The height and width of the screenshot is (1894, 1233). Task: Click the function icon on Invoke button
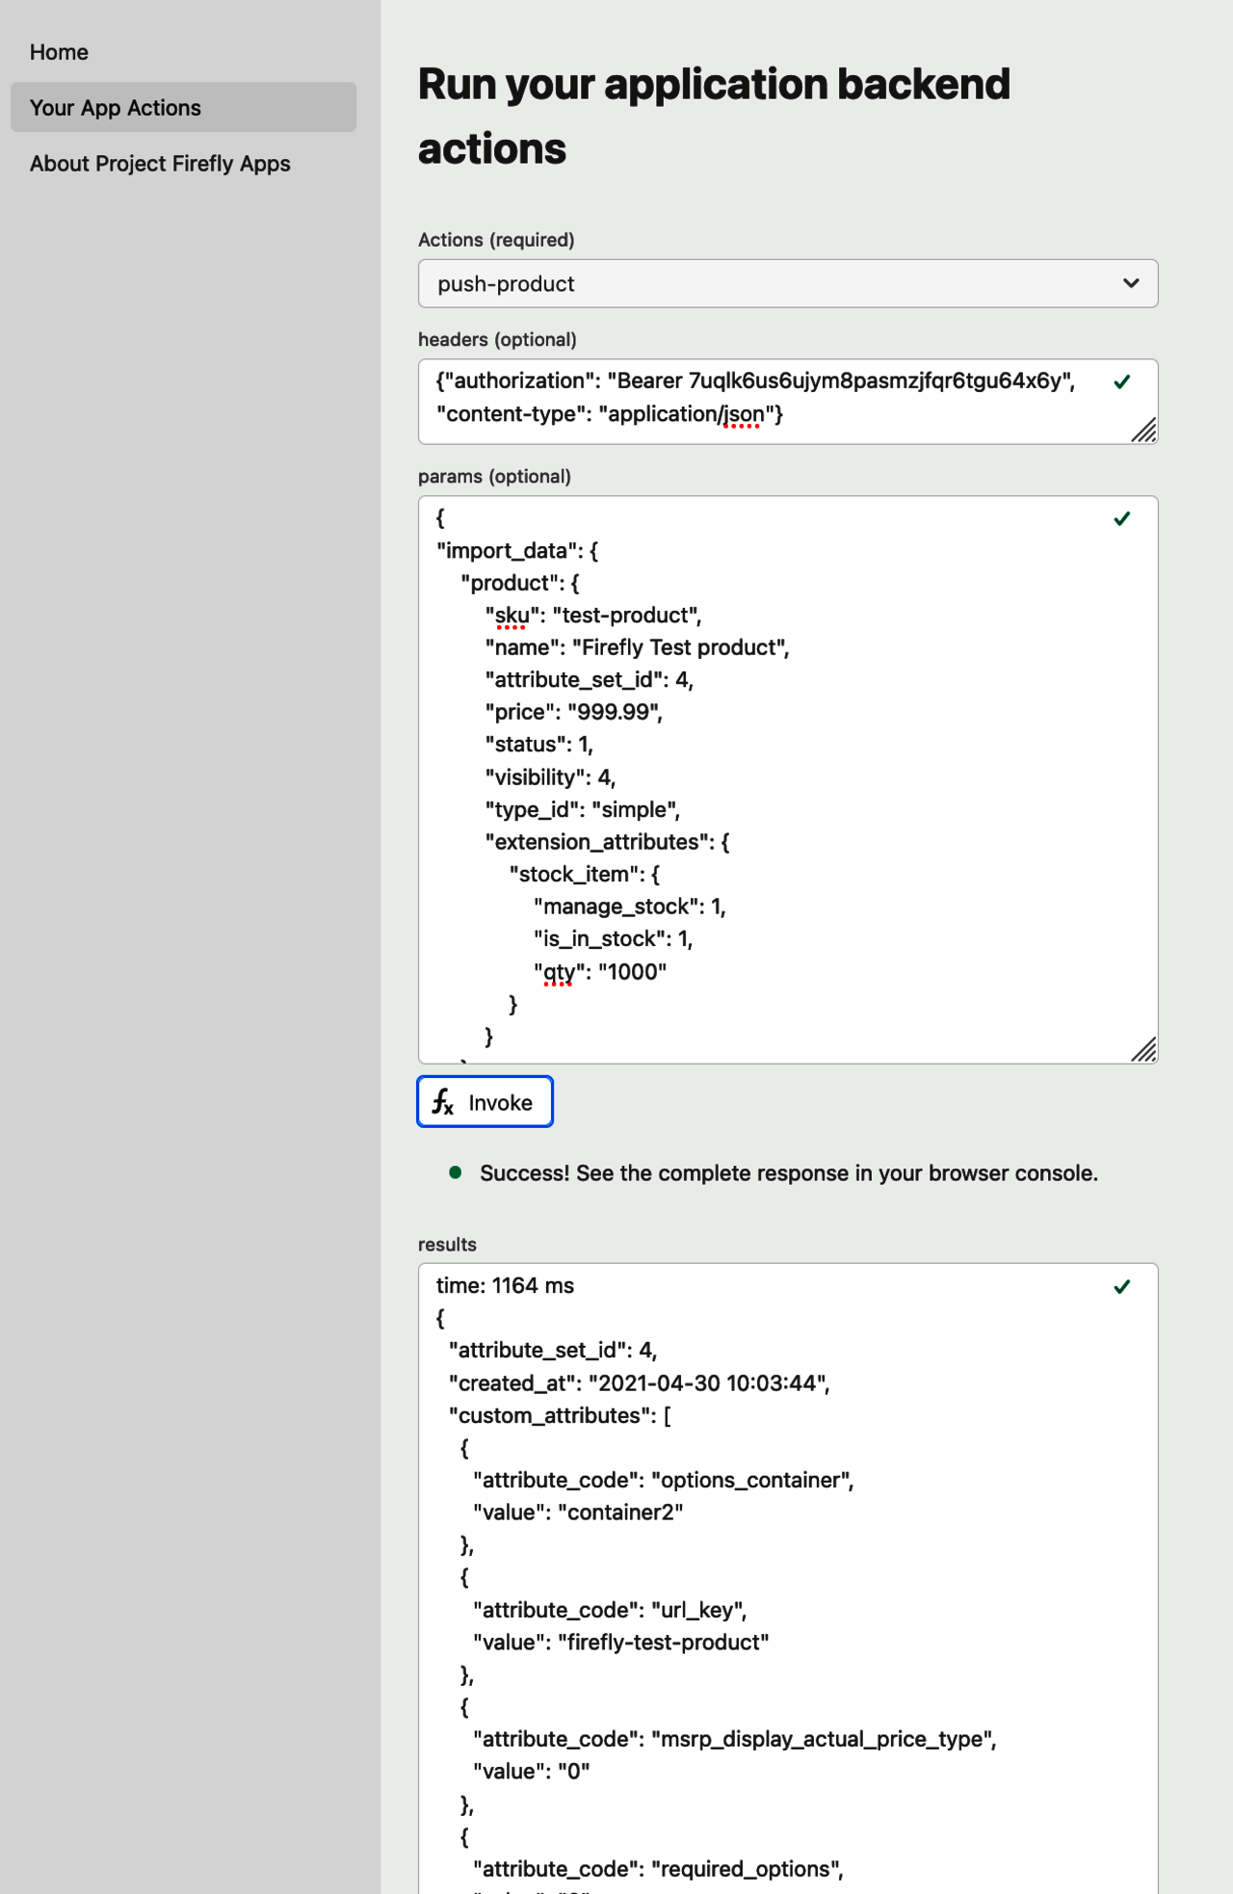click(x=443, y=1102)
